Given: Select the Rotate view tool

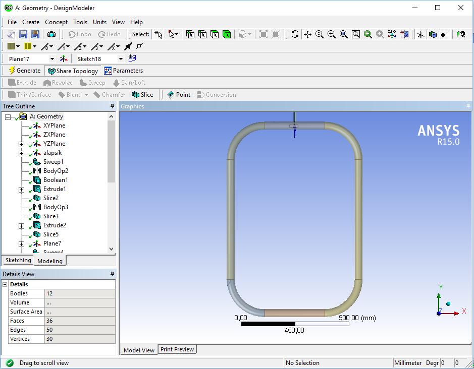Looking at the screenshot, I should pos(295,34).
